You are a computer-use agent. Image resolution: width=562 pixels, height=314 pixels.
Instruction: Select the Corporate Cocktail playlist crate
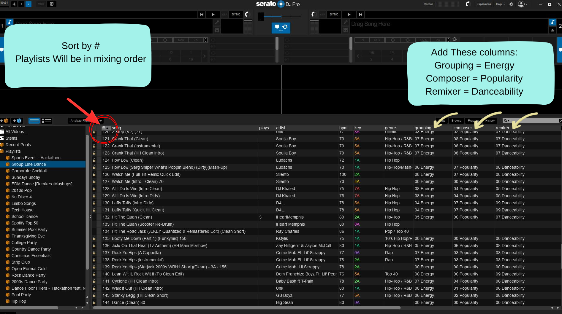click(29, 171)
